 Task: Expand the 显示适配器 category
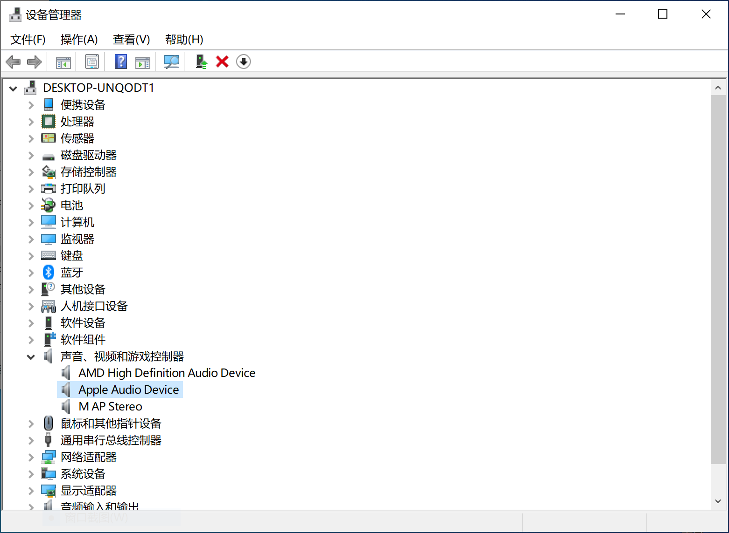(31, 491)
